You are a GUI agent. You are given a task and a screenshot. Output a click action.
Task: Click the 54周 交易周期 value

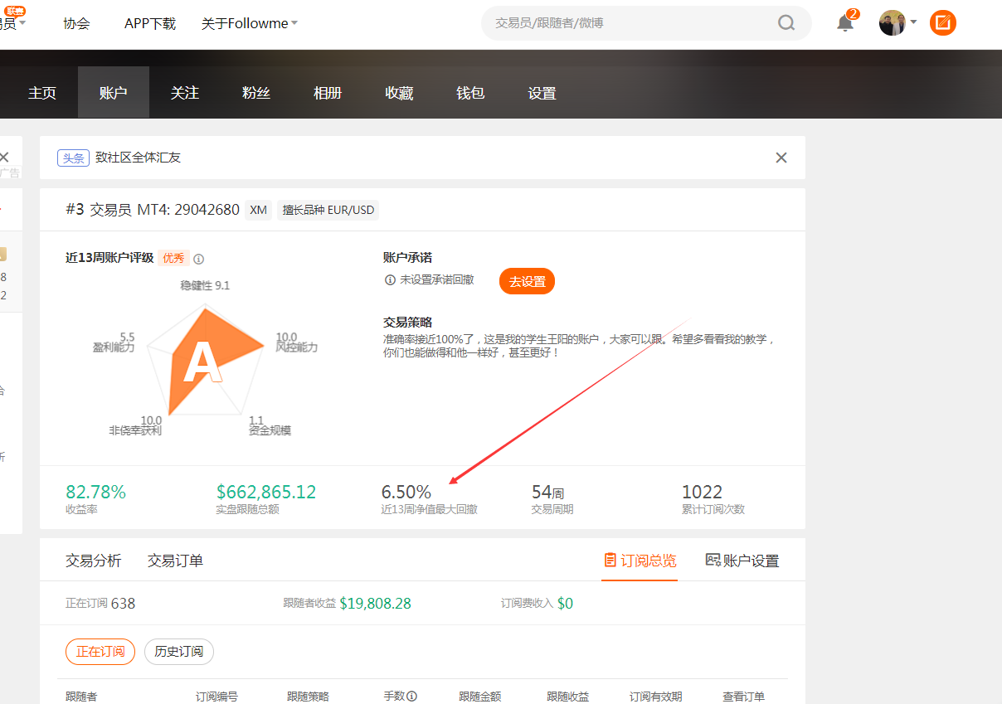pos(548,492)
